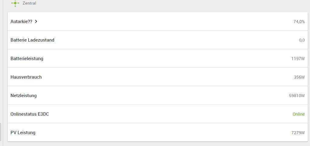Select the Netzleistung label
This screenshot has height=146, width=310.
click(x=23, y=96)
